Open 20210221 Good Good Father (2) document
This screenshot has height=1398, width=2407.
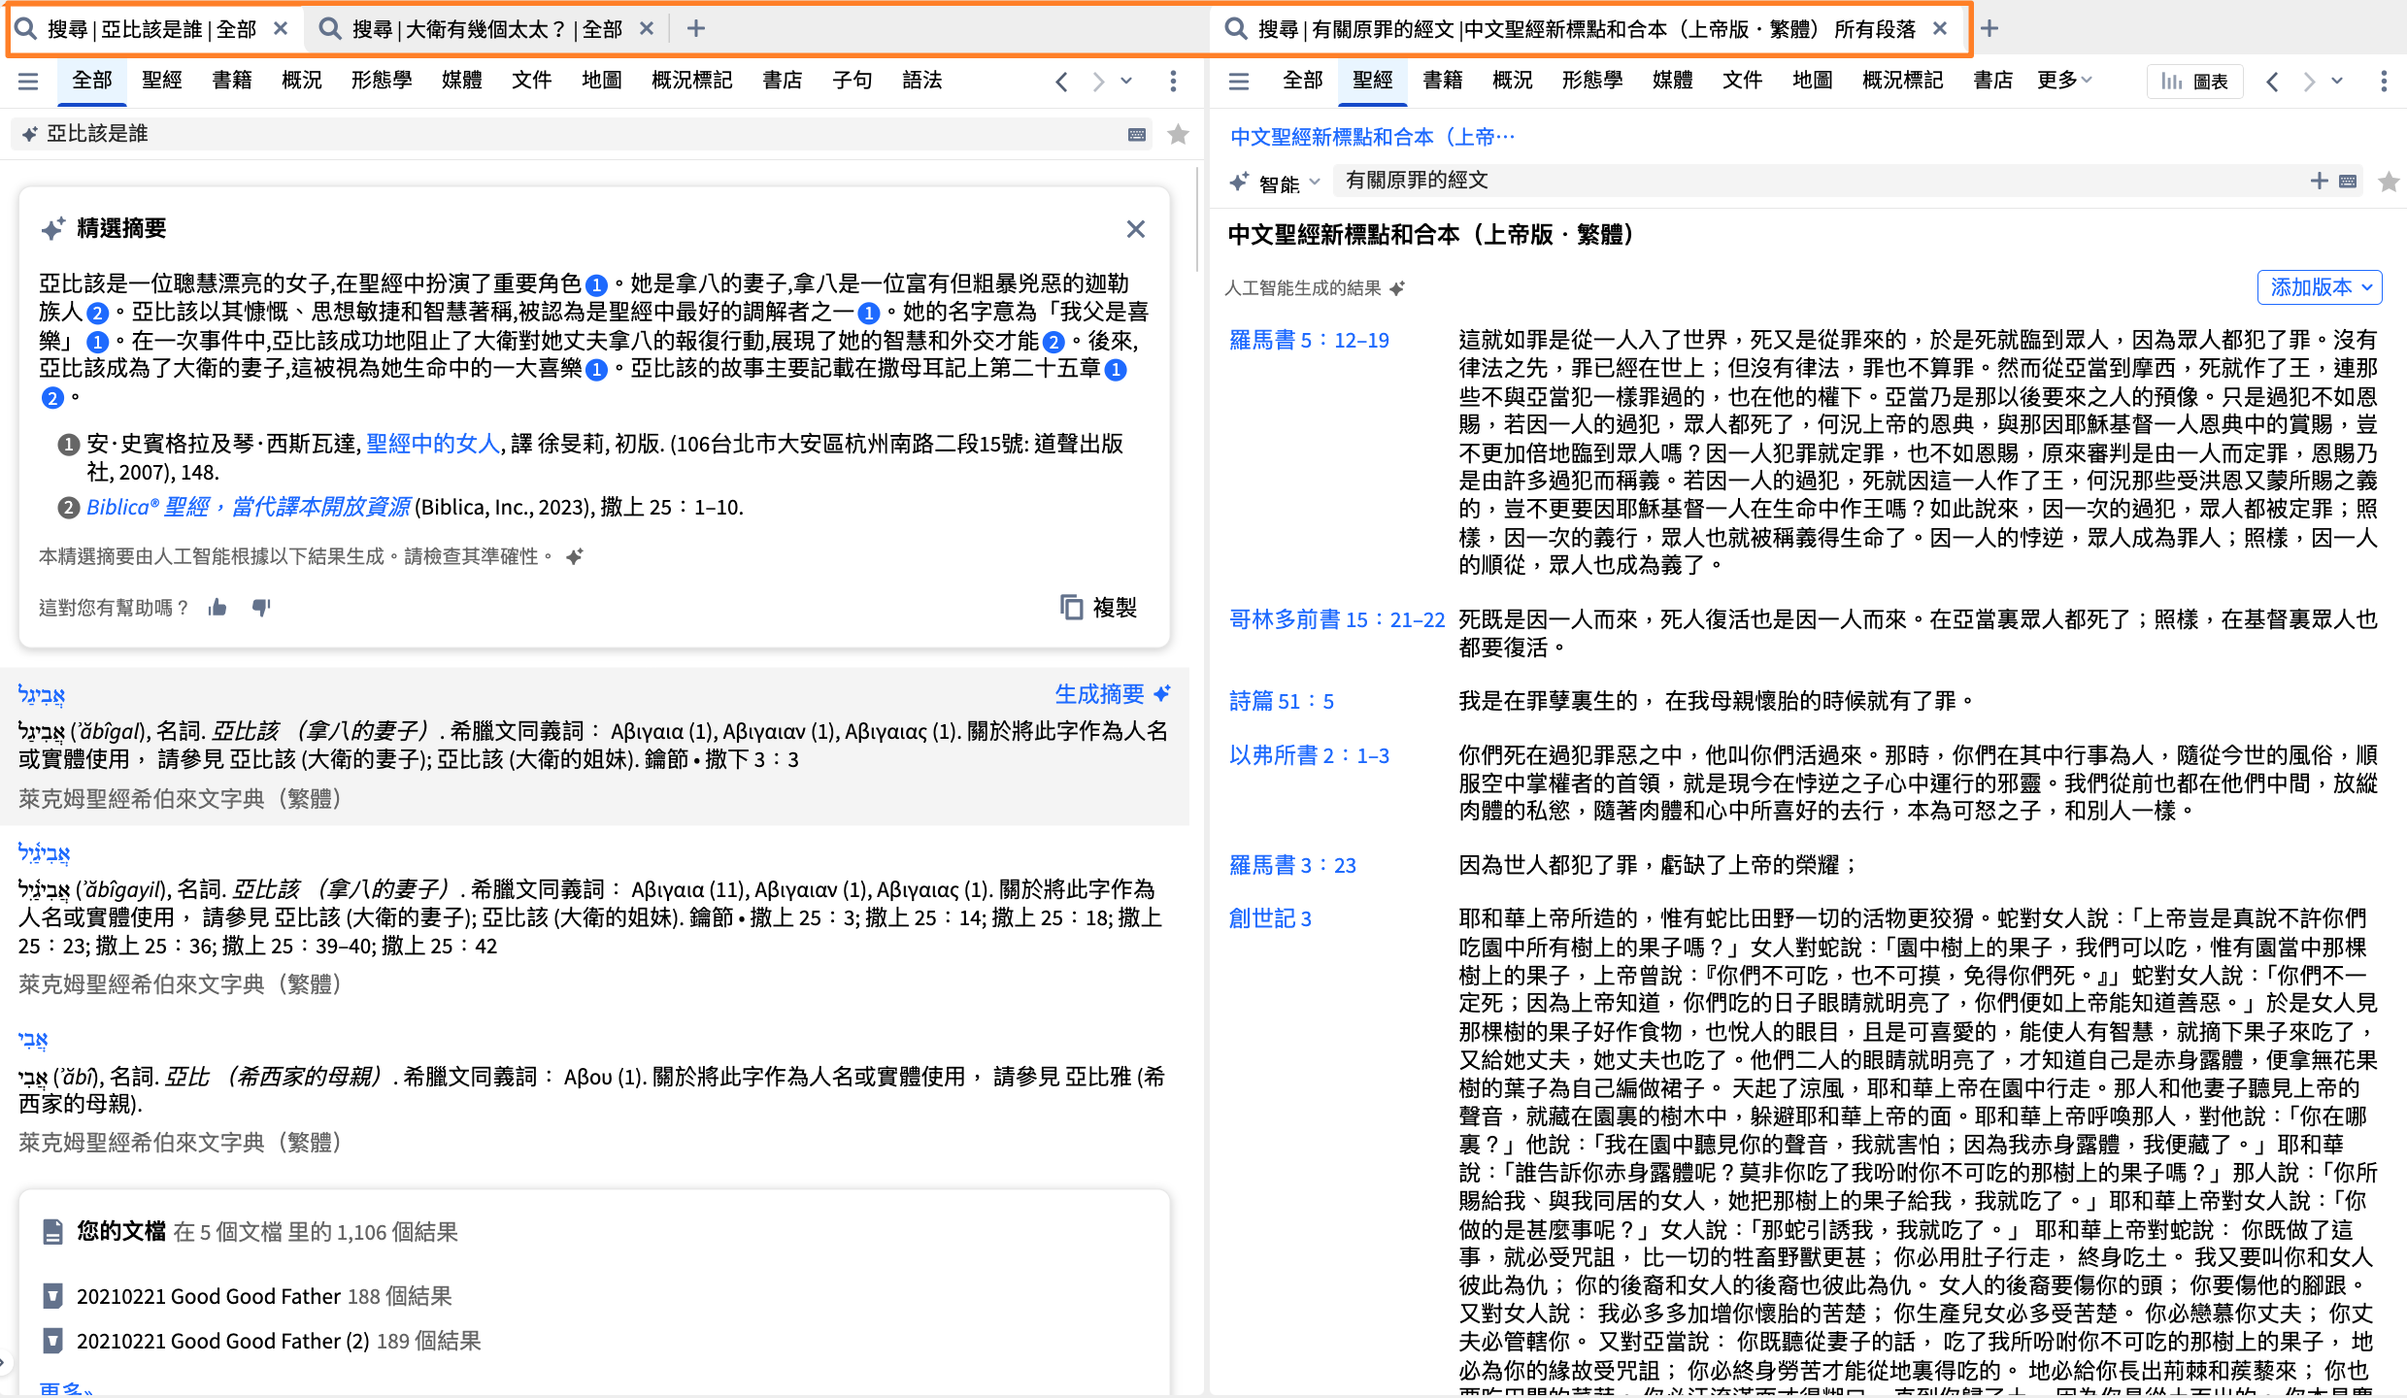pos(279,1341)
